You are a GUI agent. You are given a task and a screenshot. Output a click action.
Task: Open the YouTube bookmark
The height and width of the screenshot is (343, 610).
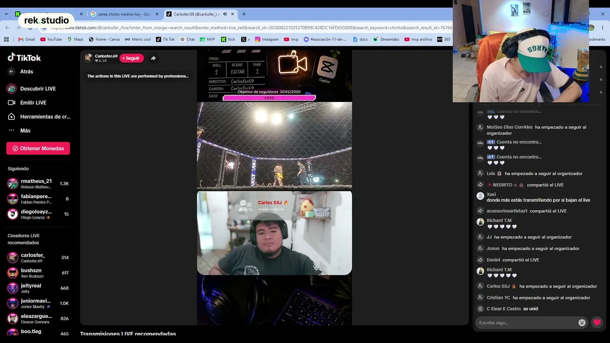[51, 40]
